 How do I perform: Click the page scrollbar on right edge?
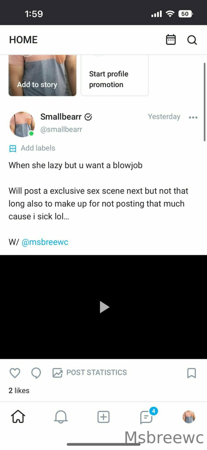click(x=205, y=102)
